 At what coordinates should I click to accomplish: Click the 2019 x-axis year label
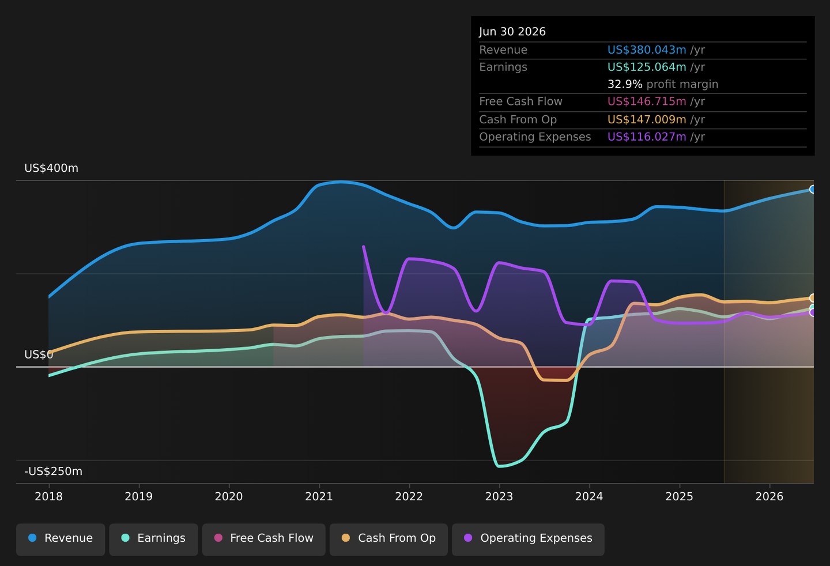click(139, 496)
